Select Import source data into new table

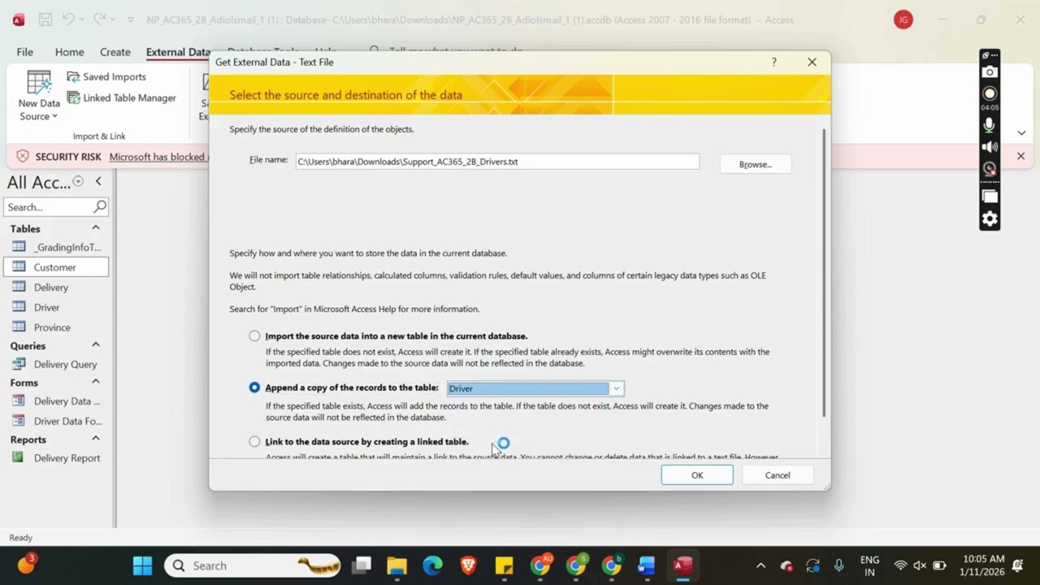coord(254,336)
